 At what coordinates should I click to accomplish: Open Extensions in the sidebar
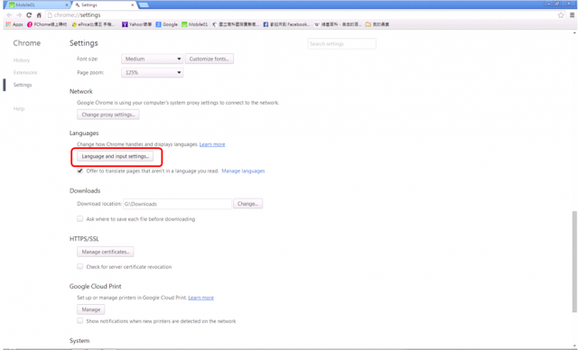click(25, 72)
